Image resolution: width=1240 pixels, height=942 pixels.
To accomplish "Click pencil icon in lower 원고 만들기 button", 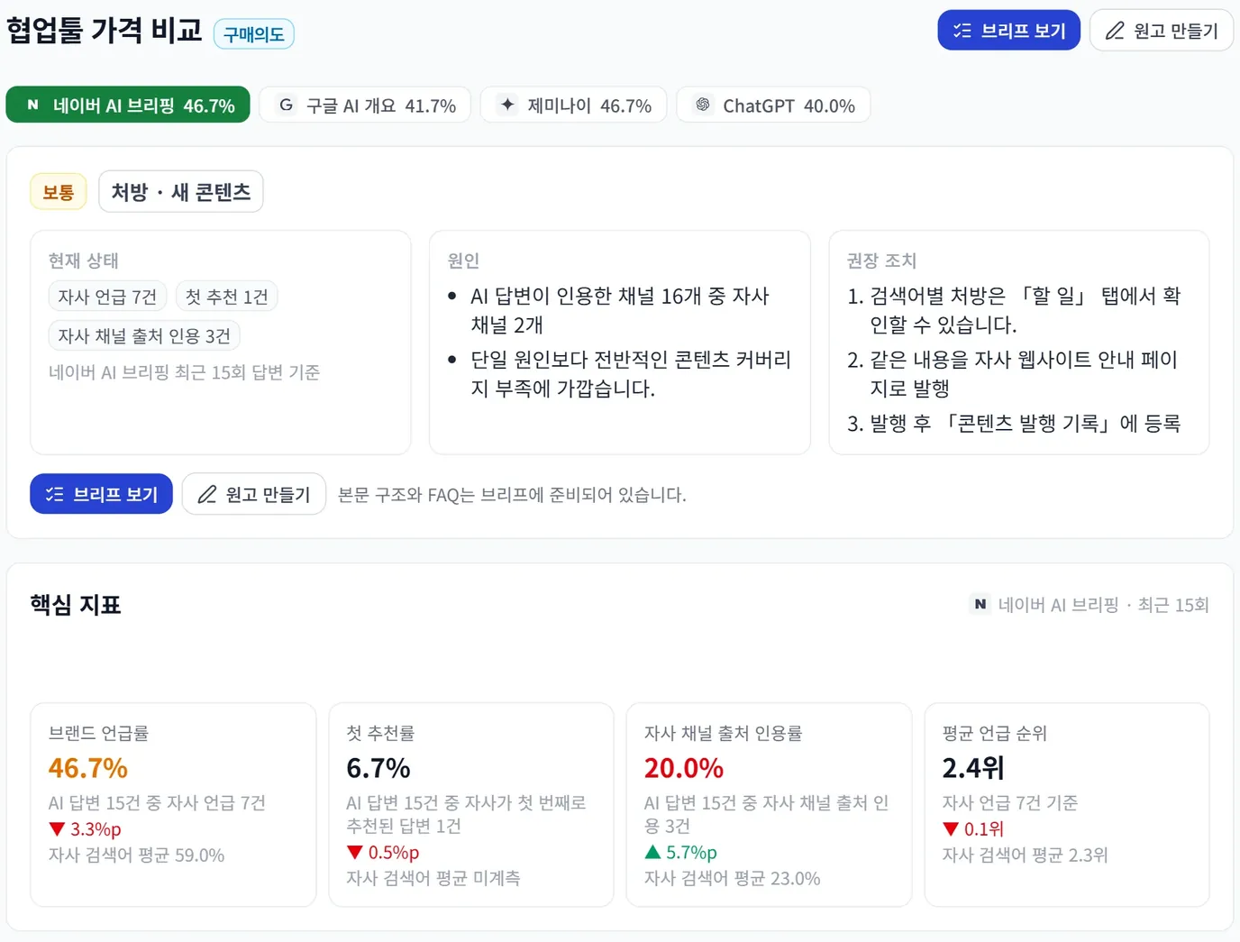I will [x=207, y=494].
